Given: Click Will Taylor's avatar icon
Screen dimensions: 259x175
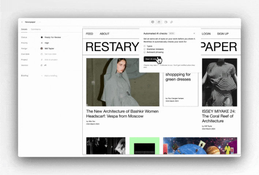Looking at the screenshot, I should click(x=42, y=48).
